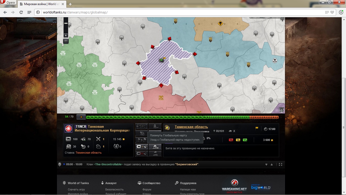Open the Беринговский province link in ticker
The width and height of the screenshot is (346, 195).
pyautogui.click(x=187, y=165)
